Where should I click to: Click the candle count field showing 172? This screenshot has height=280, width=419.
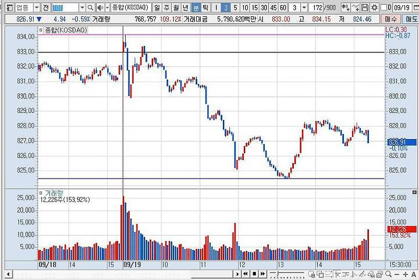coord(316,8)
